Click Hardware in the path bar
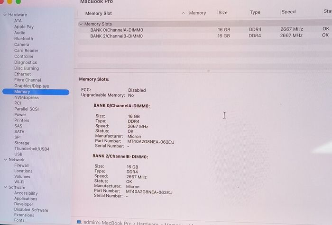 point(148,224)
